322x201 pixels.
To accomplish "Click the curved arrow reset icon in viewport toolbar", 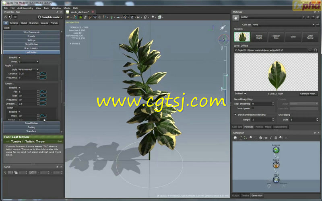I will pyautogui.click(x=146, y=17).
